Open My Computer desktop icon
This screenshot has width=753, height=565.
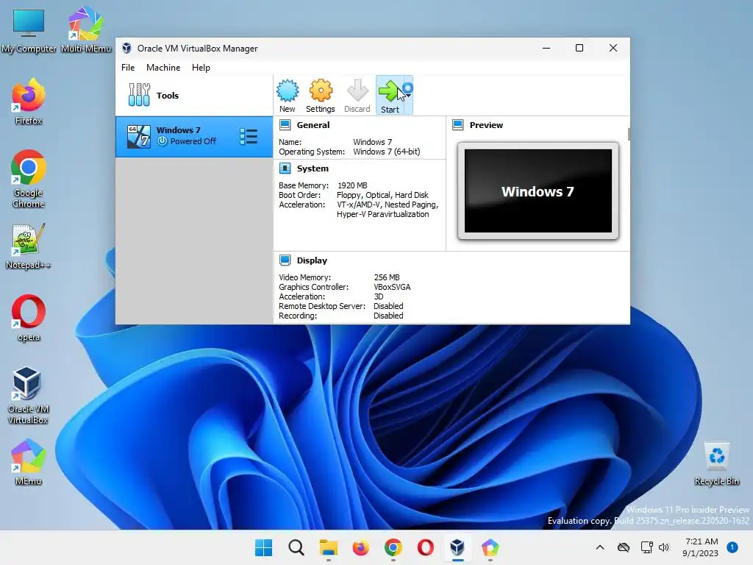click(x=29, y=29)
